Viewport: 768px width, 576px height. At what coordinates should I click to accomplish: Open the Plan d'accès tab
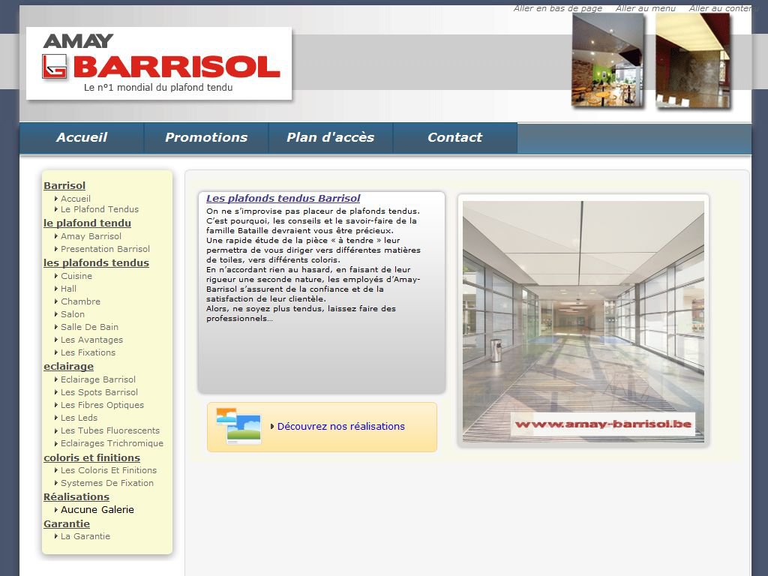(331, 138)
